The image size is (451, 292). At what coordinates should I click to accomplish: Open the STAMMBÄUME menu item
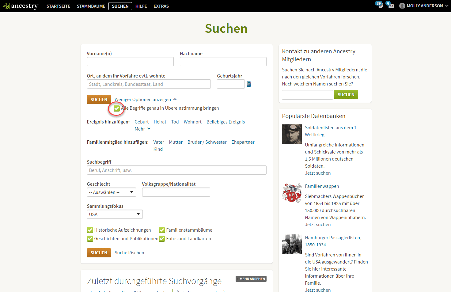(x=91, y=6)
